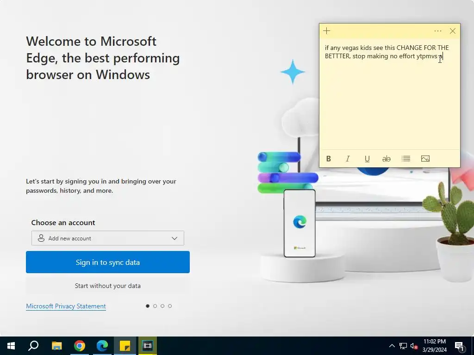The image size is (474, 355).
Task: Click the muted volume tray icon
Action: [x=414, y=346]
